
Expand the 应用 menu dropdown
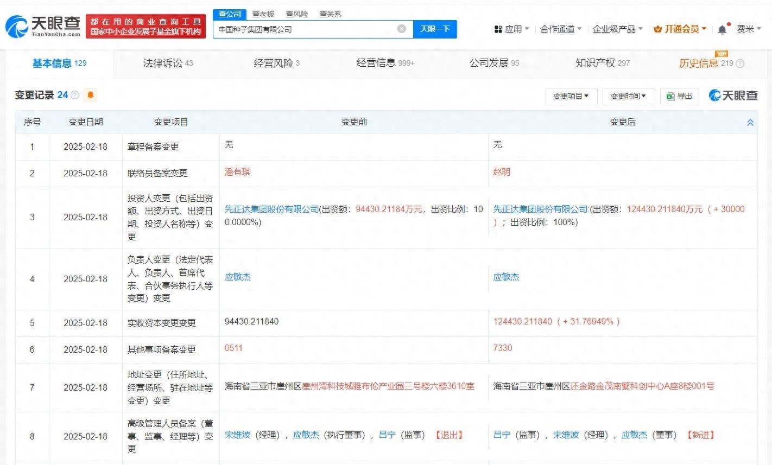(511, 29)
